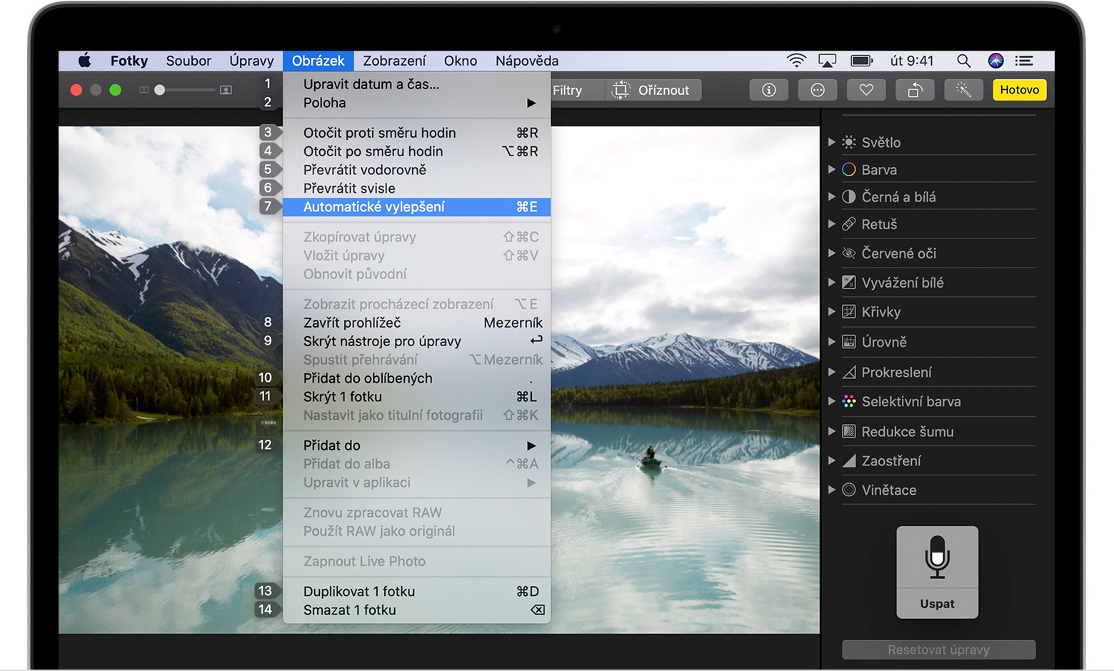This screenshot has width=1114, height=671.
Task: Expand the Světlo adjustment section
Action: point(831,142)
